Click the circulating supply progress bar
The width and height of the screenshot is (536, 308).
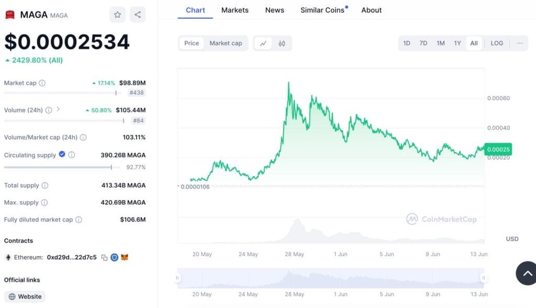[x=60, y=167]
